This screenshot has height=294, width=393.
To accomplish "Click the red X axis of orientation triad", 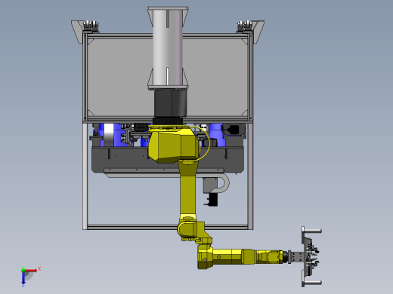I will point(31,271).
